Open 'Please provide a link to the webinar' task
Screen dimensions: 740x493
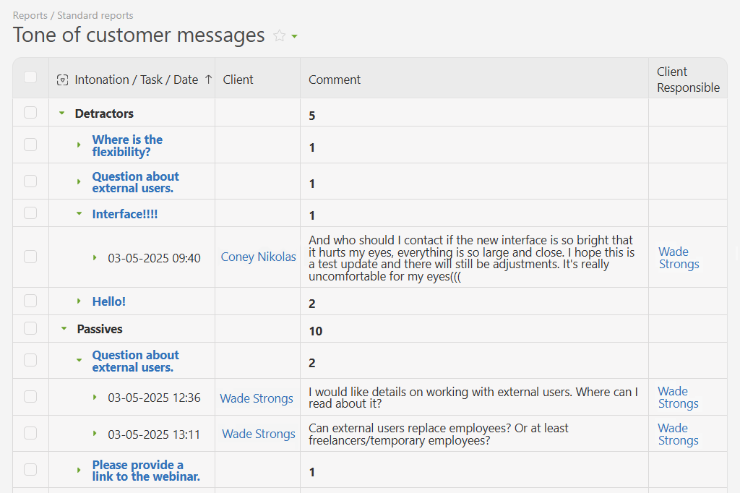pyautogui.click(x=146, y=471)
